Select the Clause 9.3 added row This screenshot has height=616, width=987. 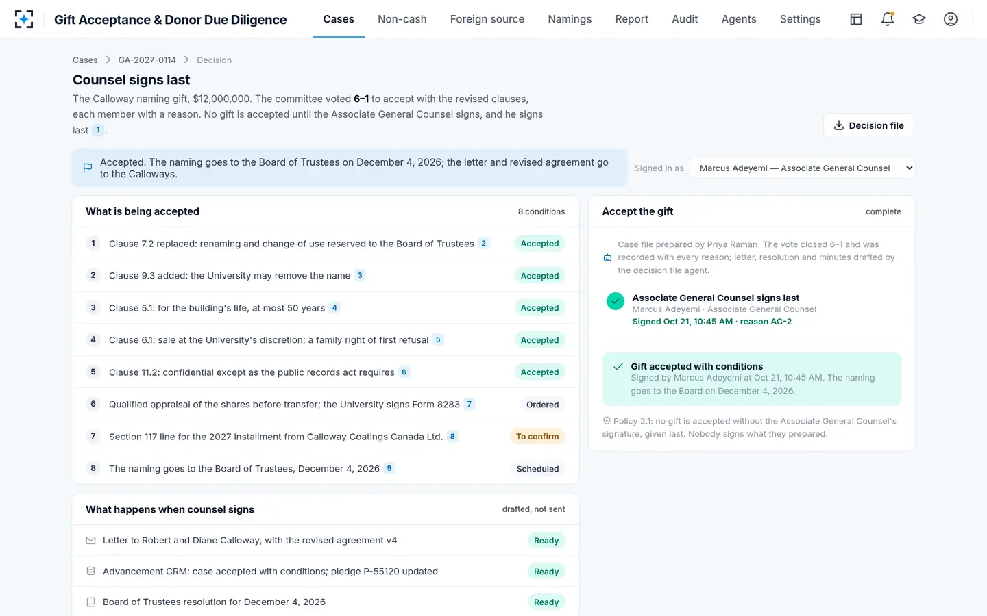pyautogui.click(x=326, y=275)
